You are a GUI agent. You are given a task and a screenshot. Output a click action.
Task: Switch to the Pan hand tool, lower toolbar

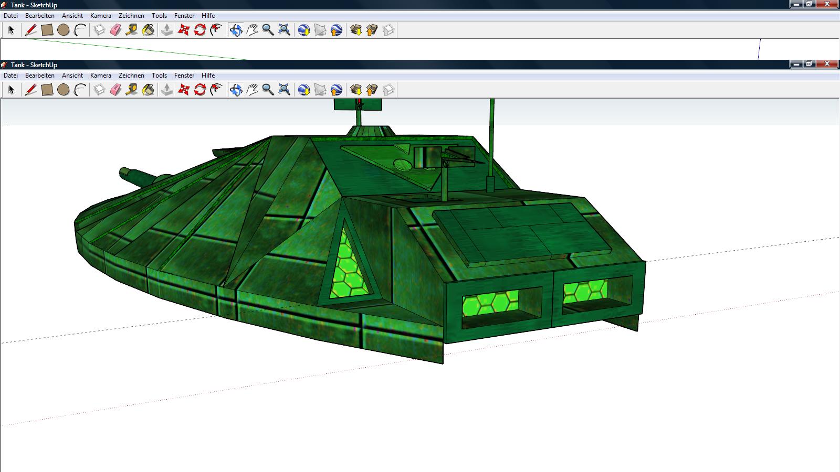(252, 90)
